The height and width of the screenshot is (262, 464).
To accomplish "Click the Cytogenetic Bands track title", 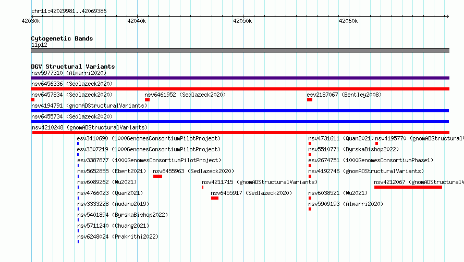I will tap(62, 38).
